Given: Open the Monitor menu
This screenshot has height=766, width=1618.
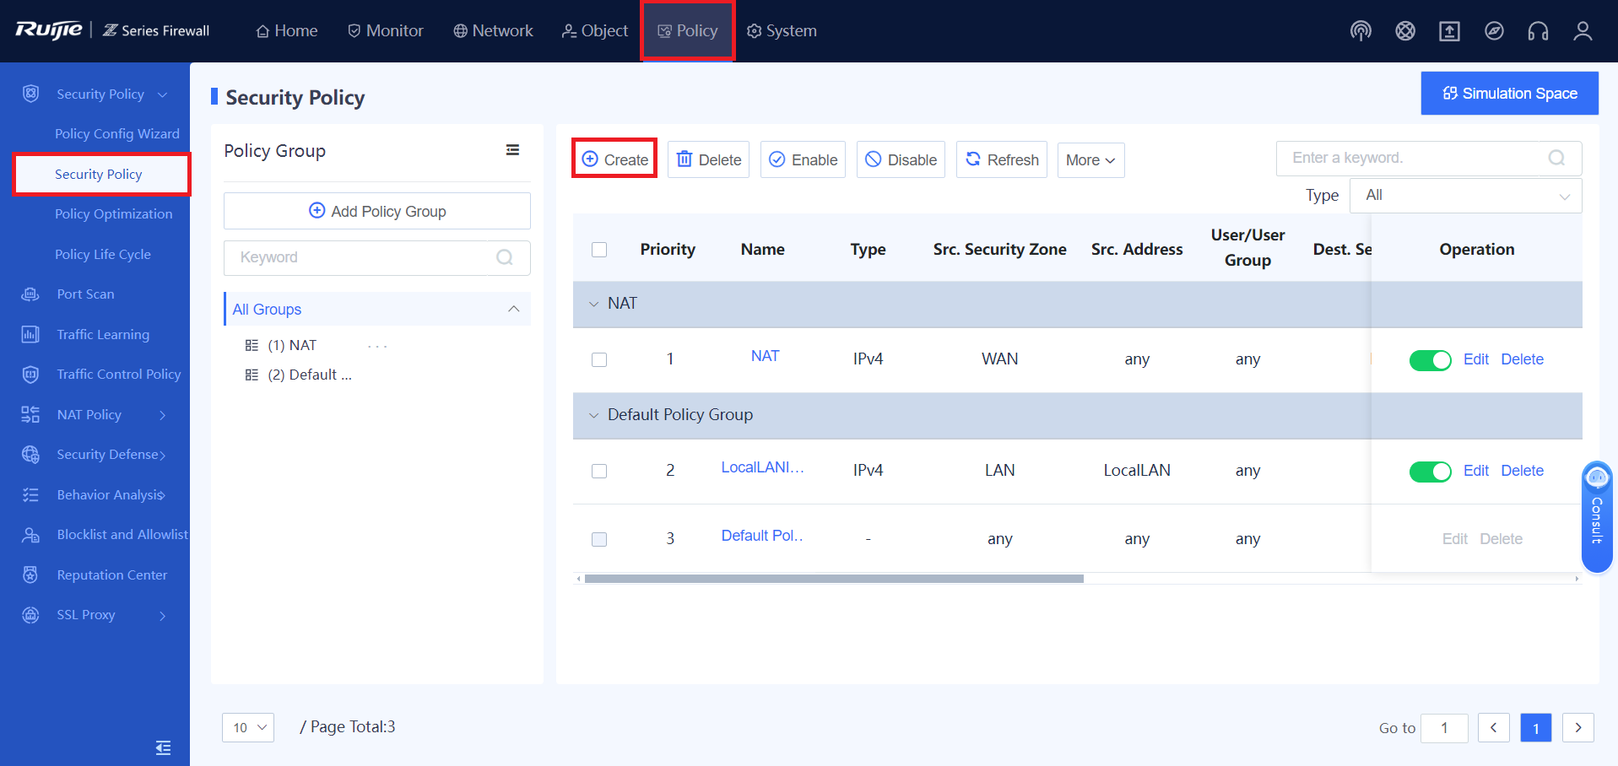Looking at the screenshot, I should (x=386, y=31).
